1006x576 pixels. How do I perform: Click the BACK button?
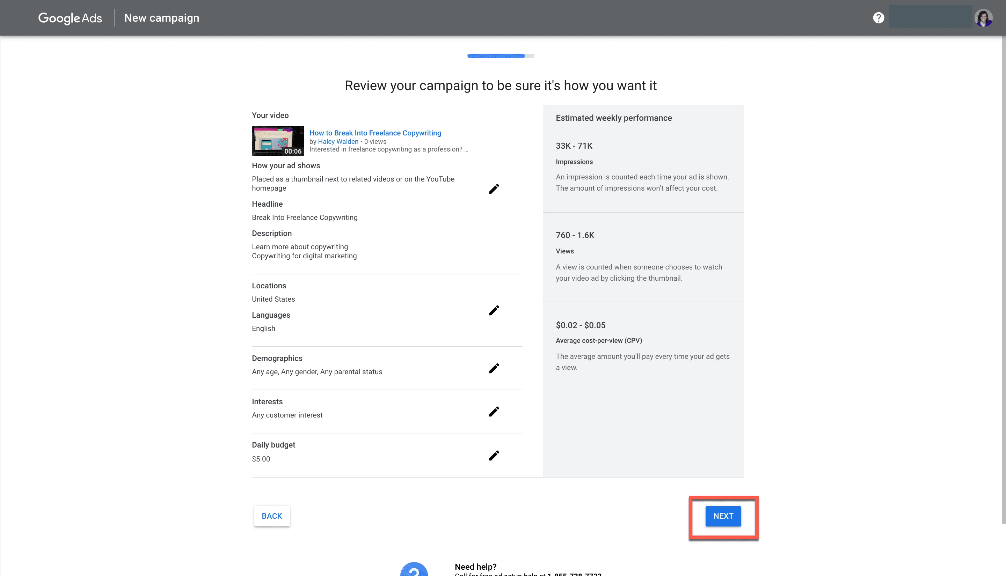(271, 516)
